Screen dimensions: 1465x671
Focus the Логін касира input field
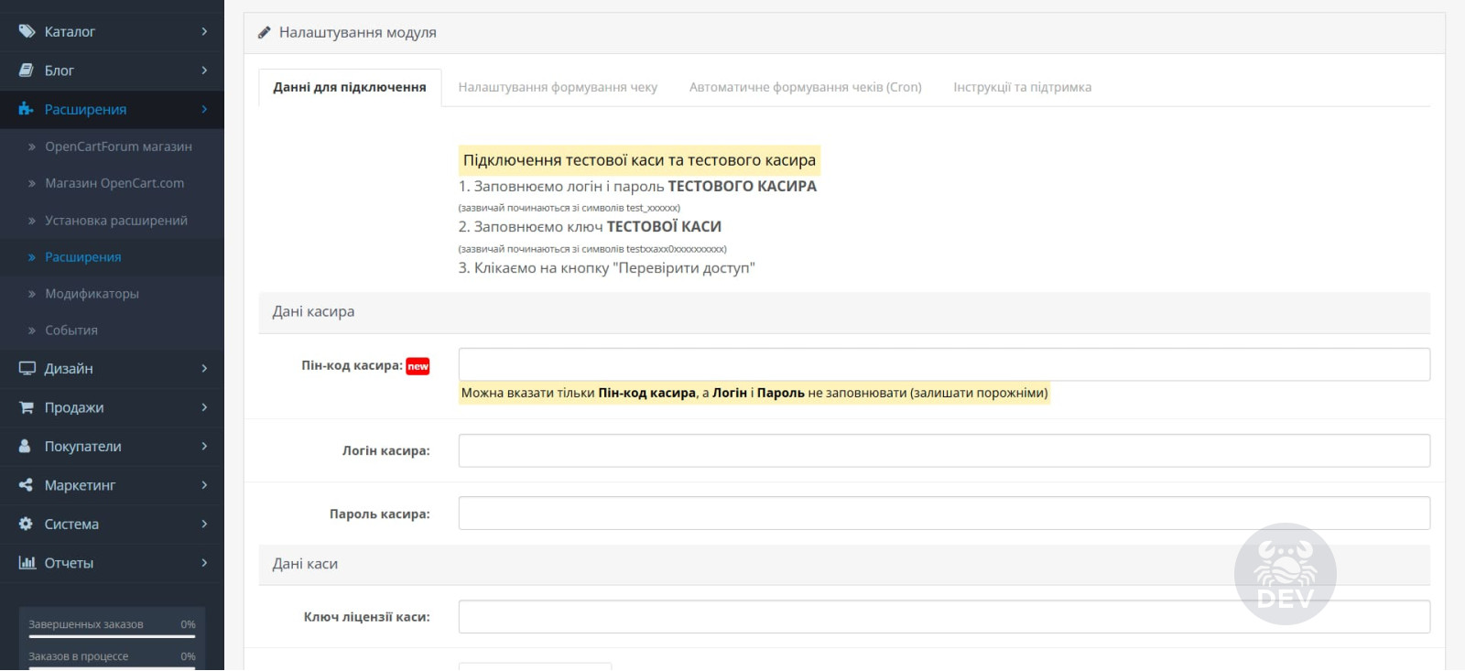click(944, 450)
